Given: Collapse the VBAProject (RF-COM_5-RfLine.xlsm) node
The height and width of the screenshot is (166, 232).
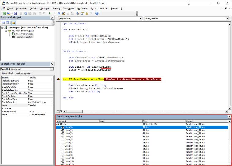Looking at the screenshot, I should tap(2, 28).
